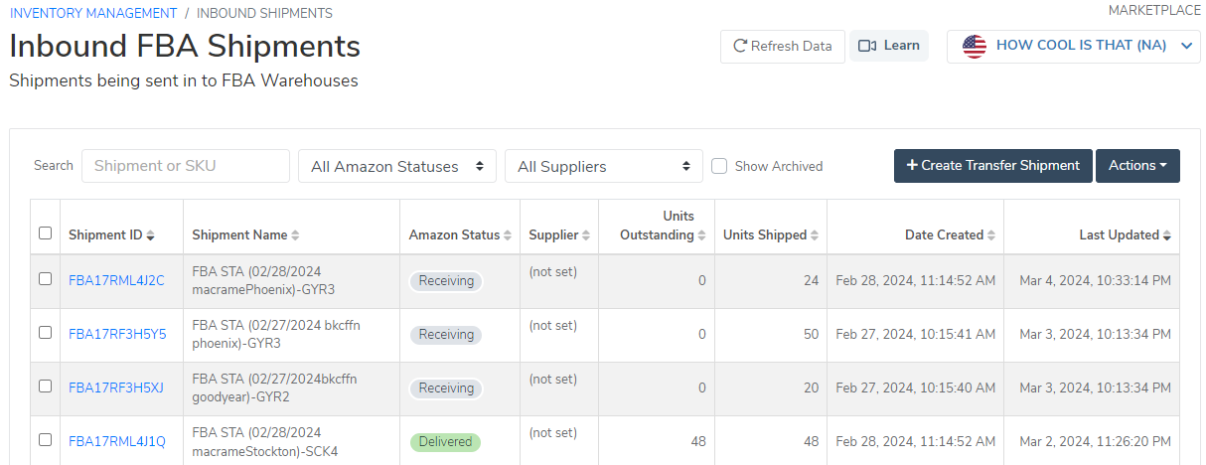Screen dimensions: 1206x465
Task: Open the All Amazon Statuses dropdown
Action: tap(397, 166)
